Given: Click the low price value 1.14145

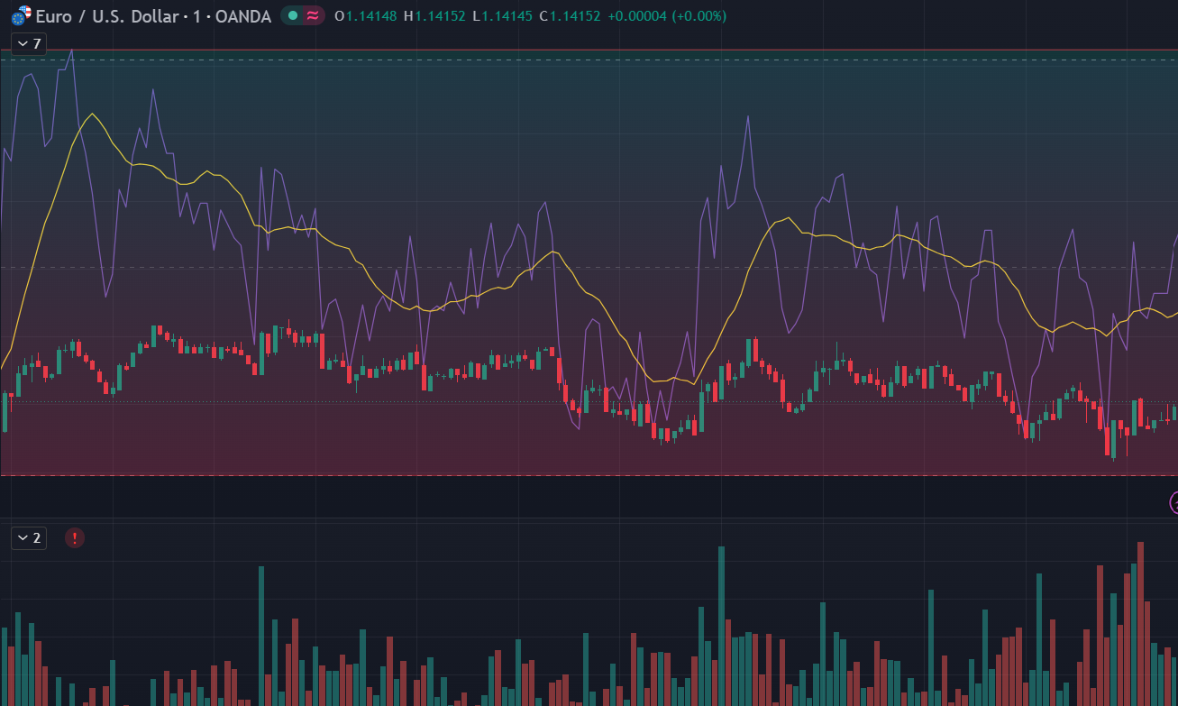Looking at the screenshot, I should pos(507,16).
